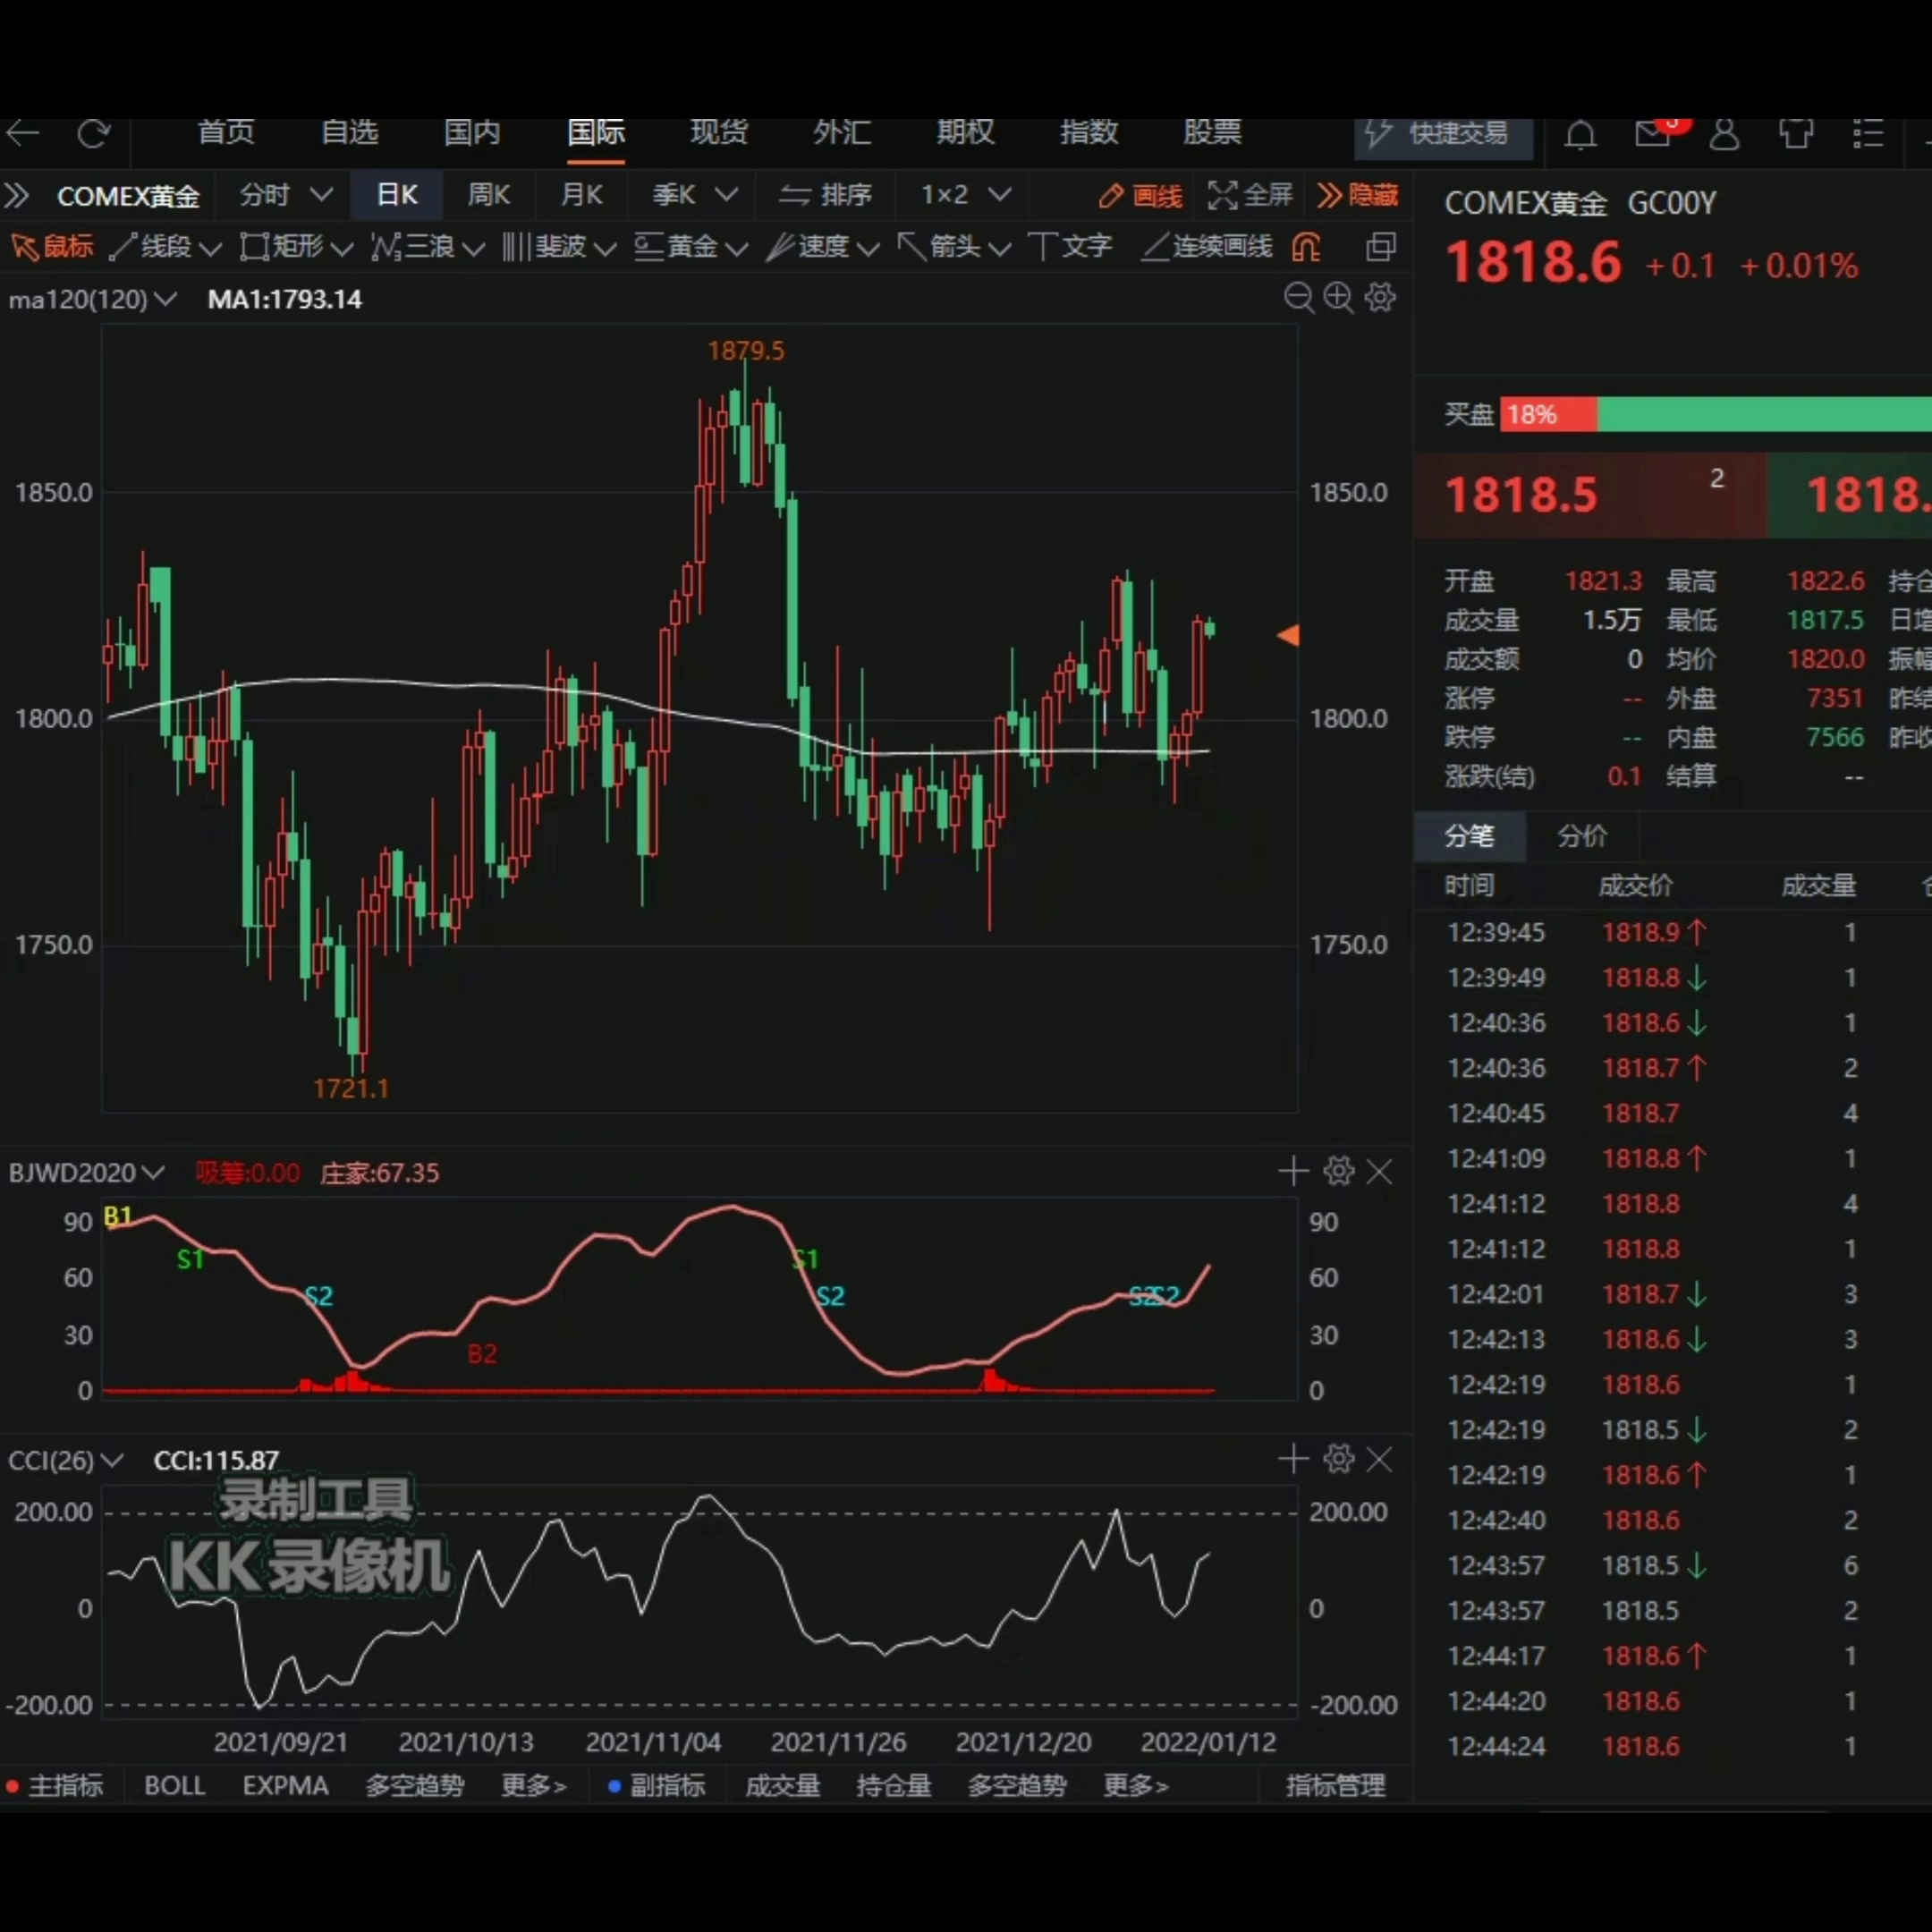Add indicator to BJWD2020 panel
1932x1932 pixels.
(x=1293, y=1171)
